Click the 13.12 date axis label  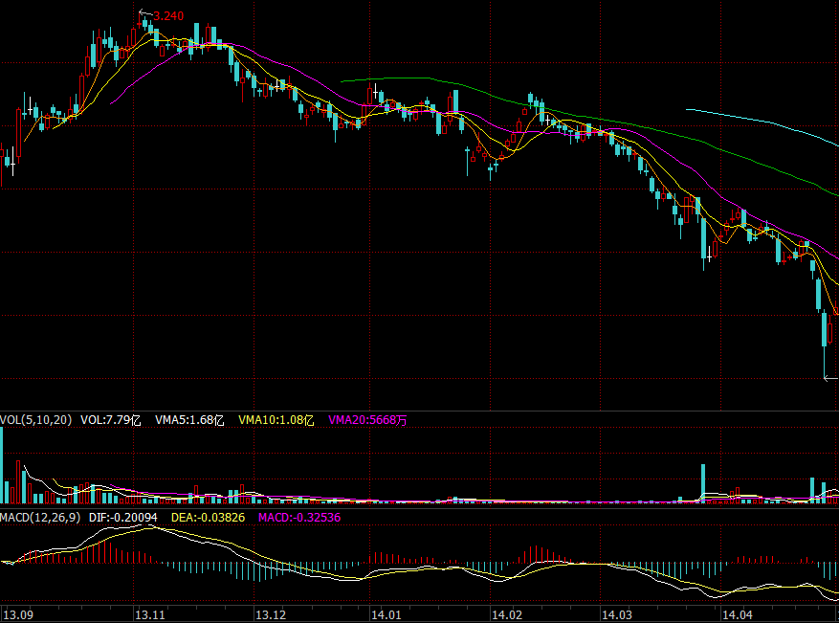point(271,614)
